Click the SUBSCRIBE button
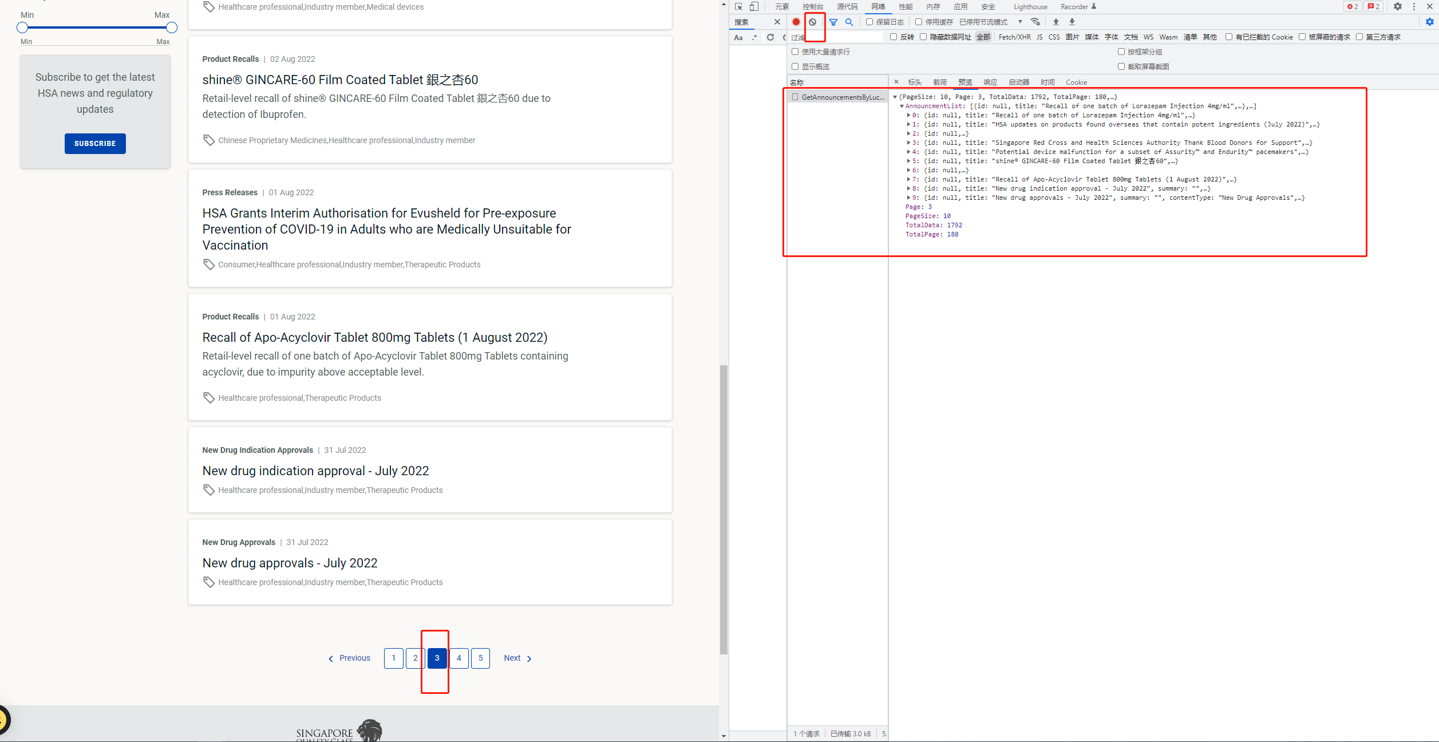The image size is (1439, 742). point(95,144)
